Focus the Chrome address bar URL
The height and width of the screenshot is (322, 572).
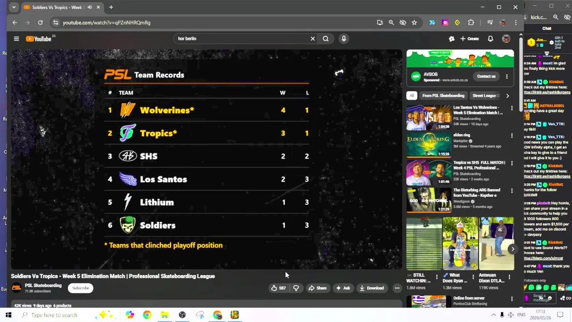tap(106, 22)
